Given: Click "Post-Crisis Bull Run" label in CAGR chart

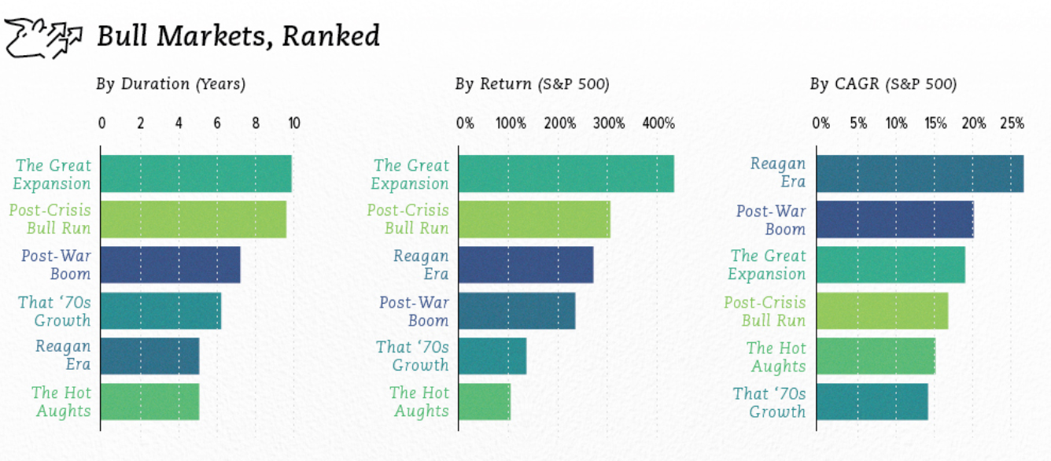Looking at the screenshot, I should pyautogui.click(x=765, y=311).
